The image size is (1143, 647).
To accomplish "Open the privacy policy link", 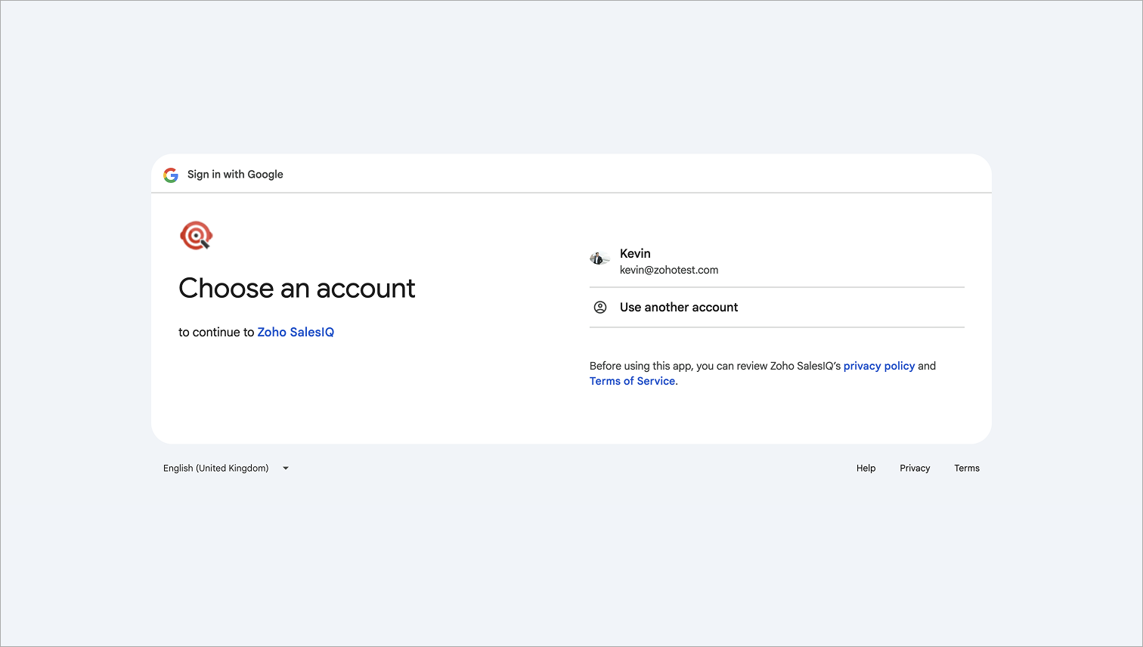I will pos(878,366).
